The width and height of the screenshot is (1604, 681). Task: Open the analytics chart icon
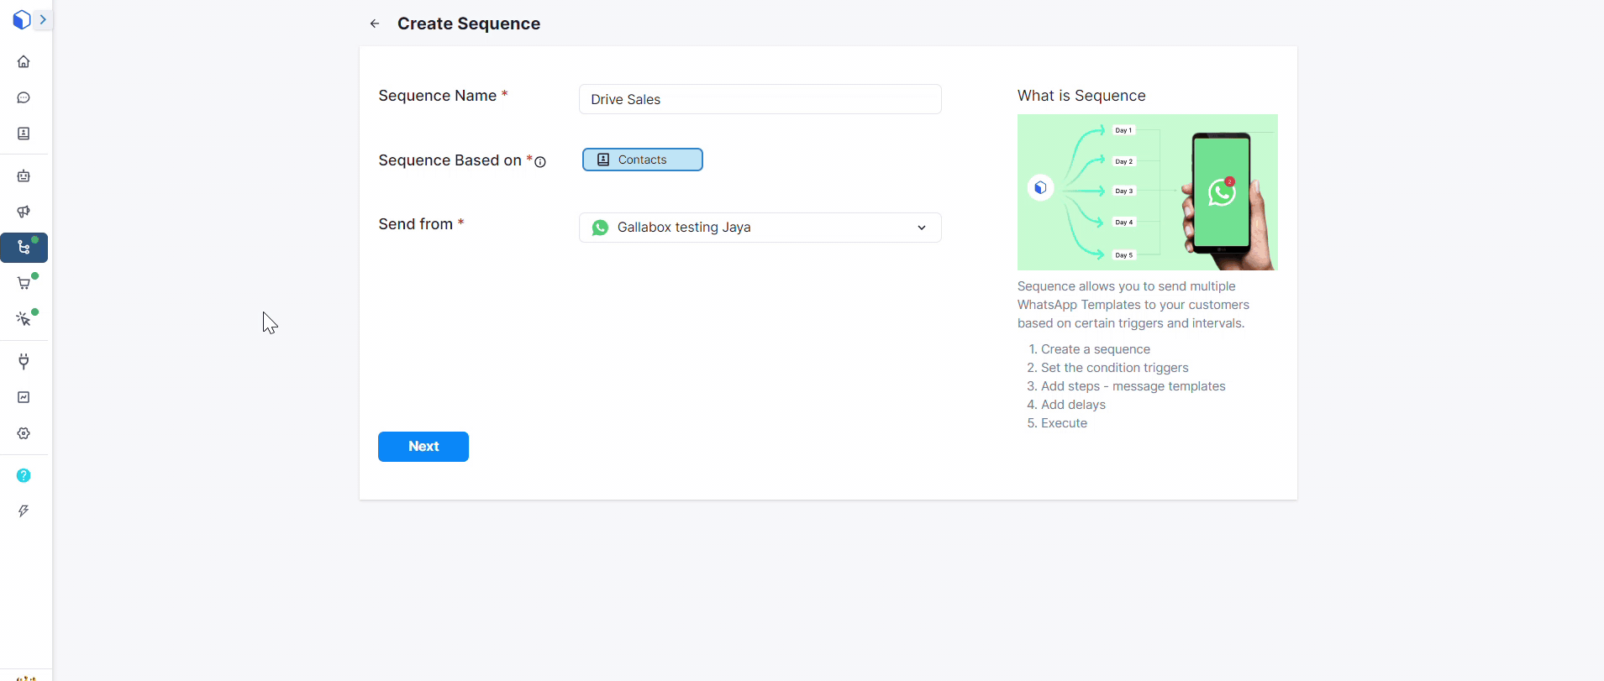24,397
